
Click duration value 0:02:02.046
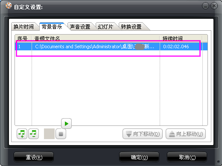[176, 47]
